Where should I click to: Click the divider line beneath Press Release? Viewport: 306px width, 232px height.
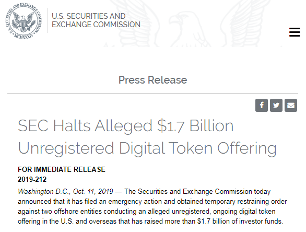(153, 93)
